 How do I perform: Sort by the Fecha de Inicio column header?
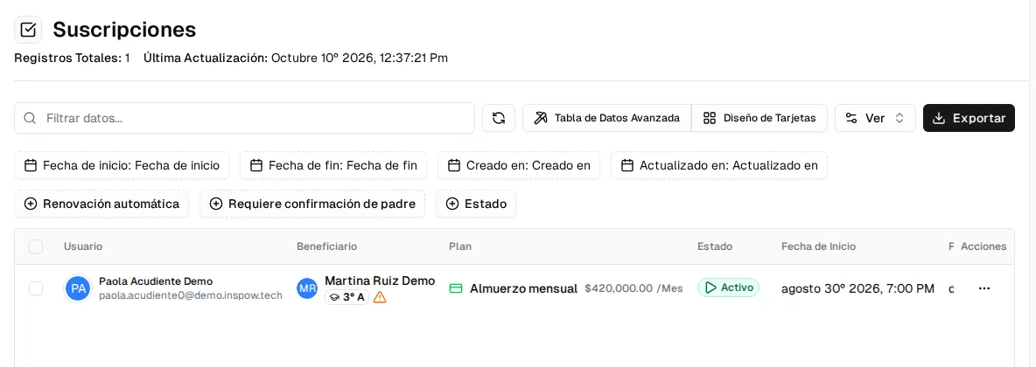tap(819, 246)
